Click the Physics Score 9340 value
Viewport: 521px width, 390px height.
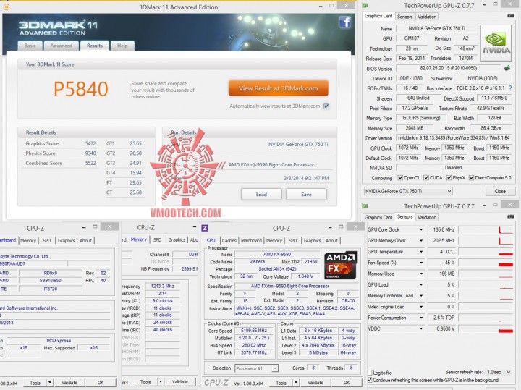[90, 153]
